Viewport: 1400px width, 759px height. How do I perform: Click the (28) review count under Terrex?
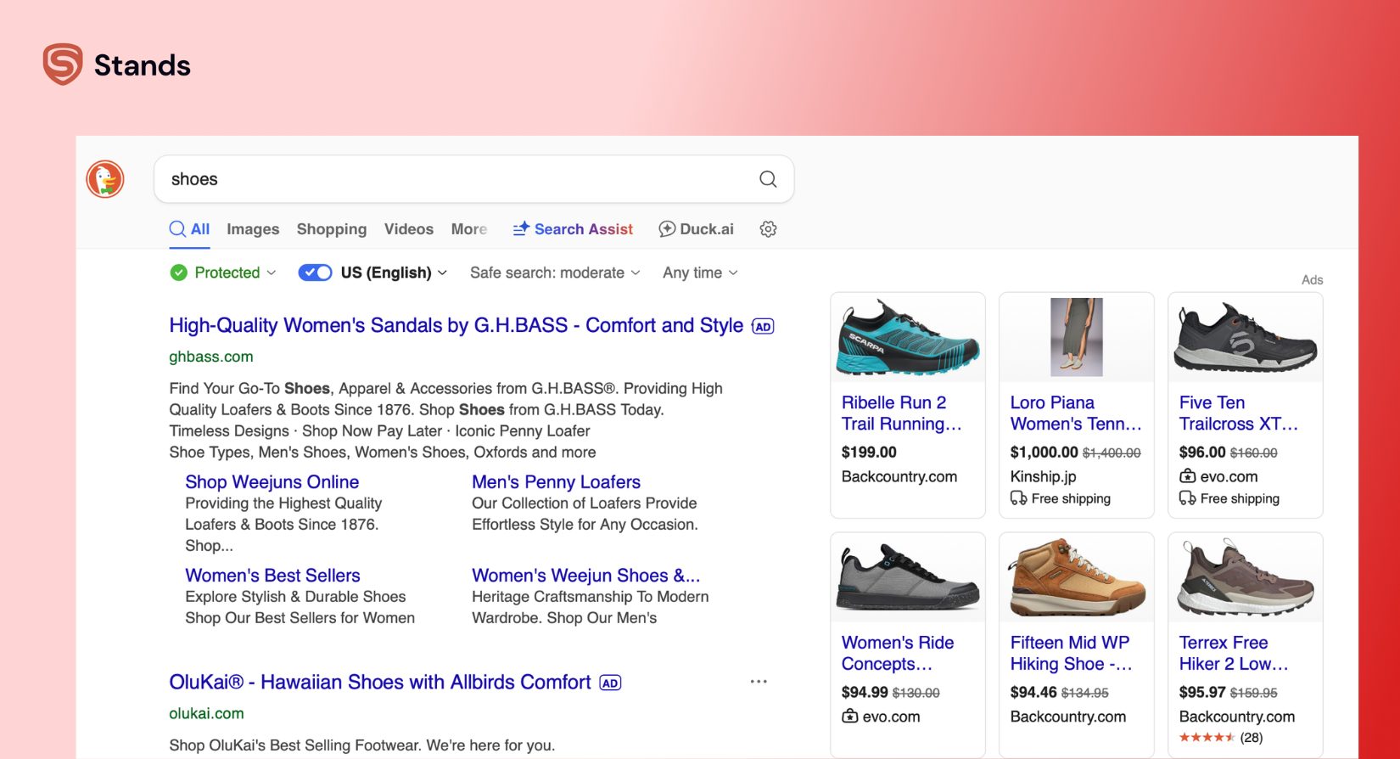[1252, 738]
